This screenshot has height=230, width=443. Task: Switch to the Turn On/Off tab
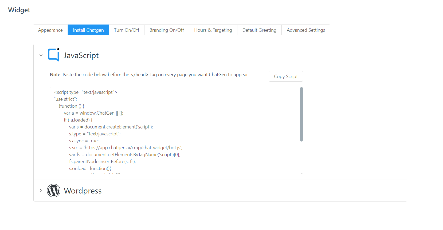point(127,30)
